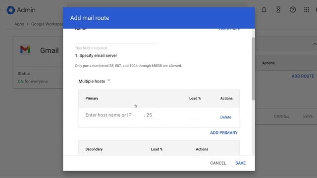
Task: Open the Google Workspace breadcrumb link
Action: click(47, 24)
